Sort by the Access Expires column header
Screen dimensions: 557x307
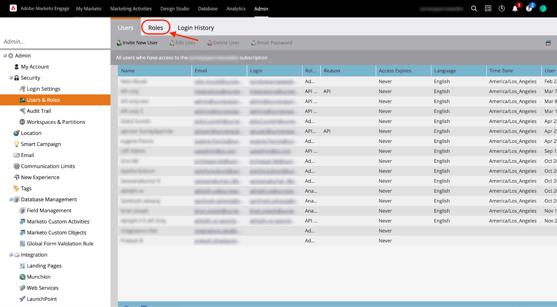click(x=395, y=71)
